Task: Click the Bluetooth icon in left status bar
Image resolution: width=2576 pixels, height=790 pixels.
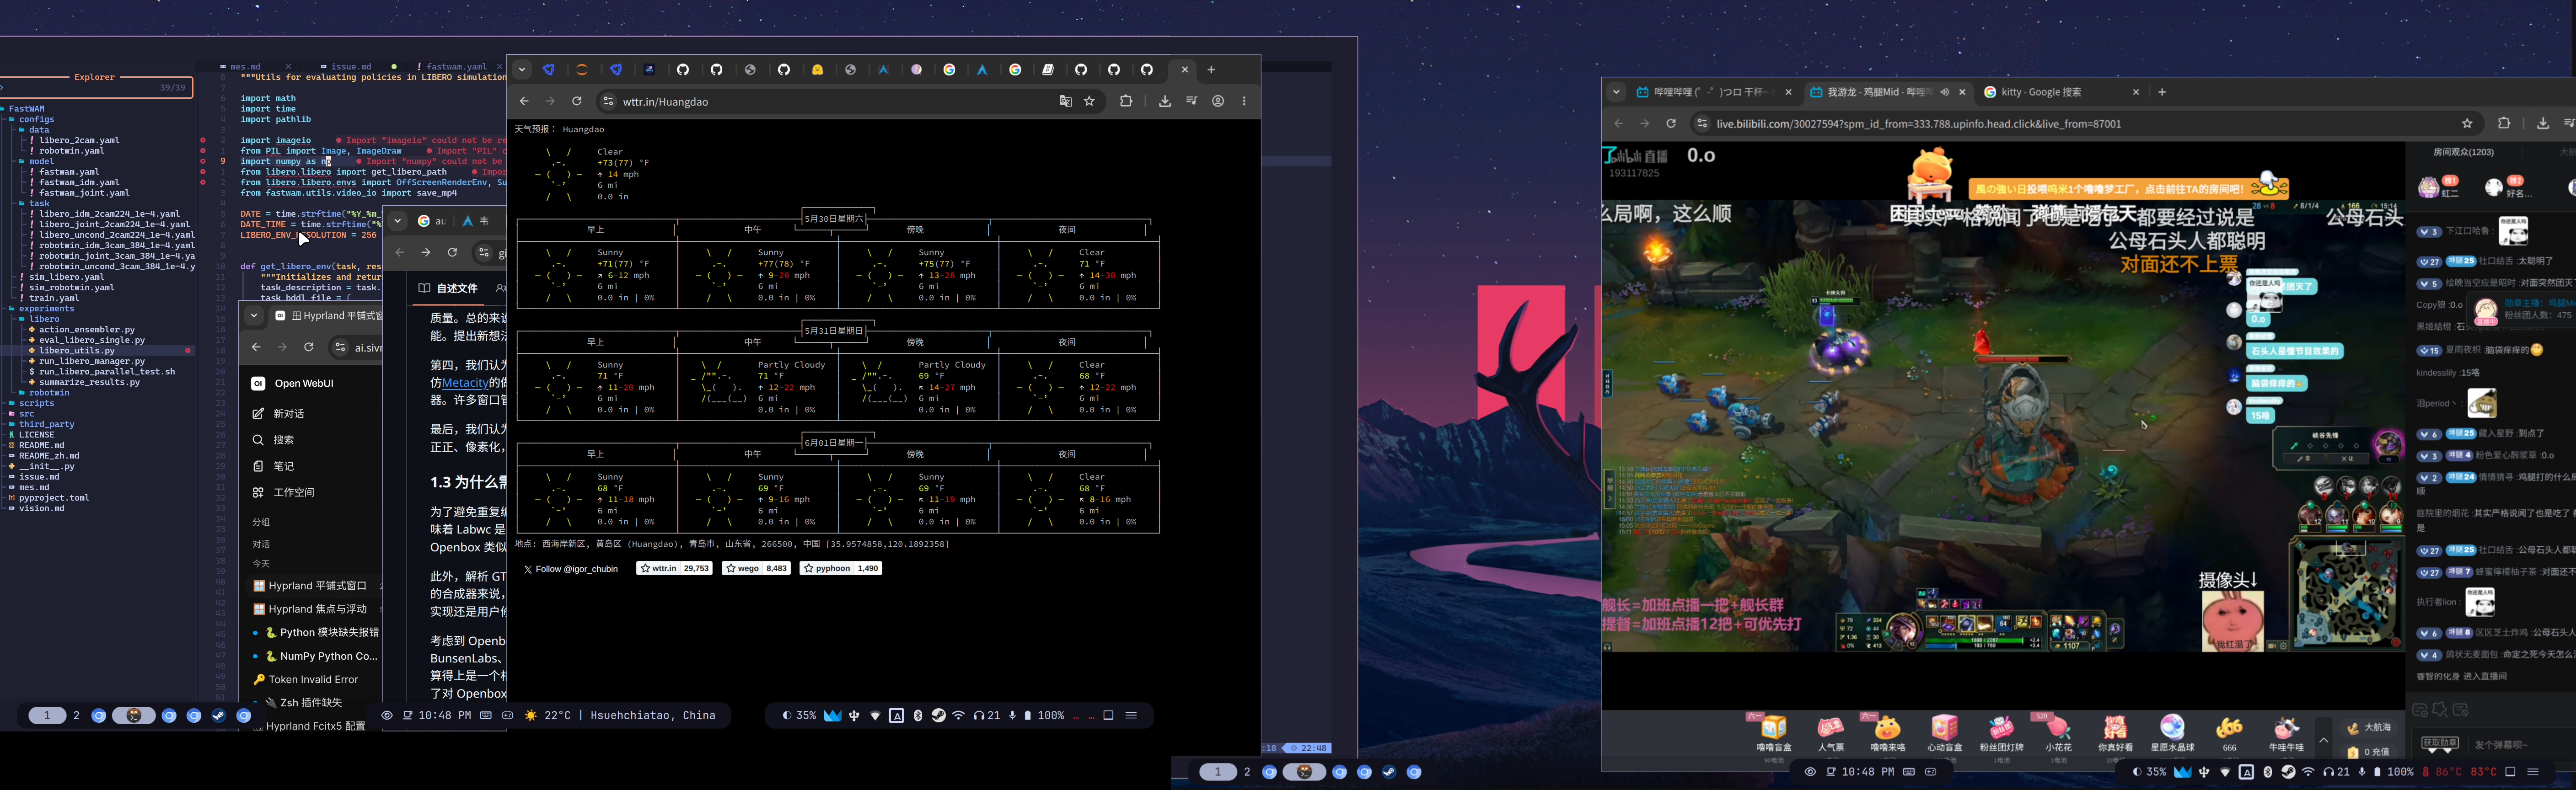Action: (917, 715)
